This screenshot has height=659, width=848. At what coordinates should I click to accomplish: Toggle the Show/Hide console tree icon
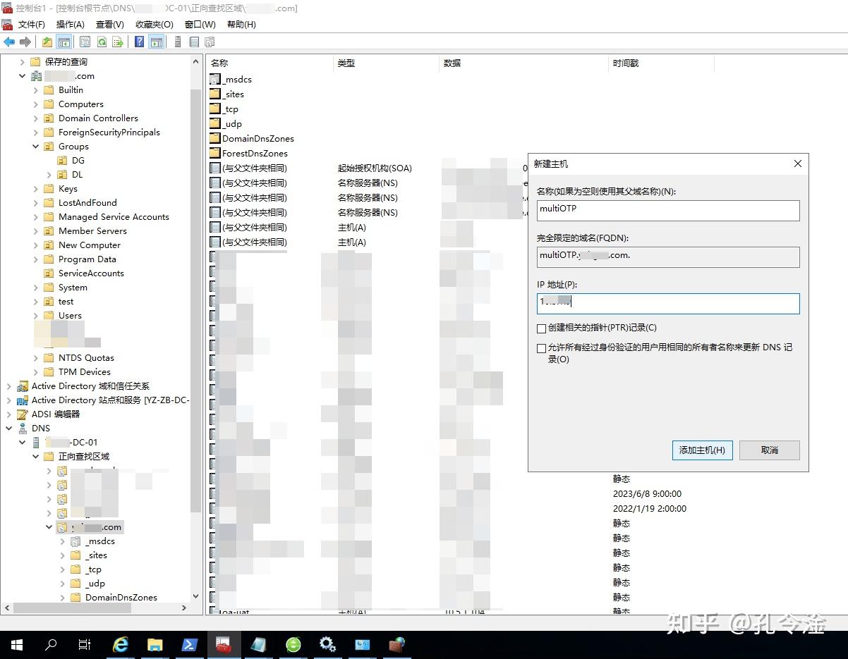[x=63, y=42]
